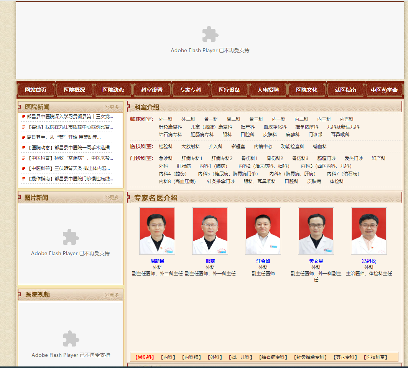Image resolution: width=408 pixels, height=368 pixels.
Task: Open the 肝病专科1 outpatient link
Action: coord(192,158)
